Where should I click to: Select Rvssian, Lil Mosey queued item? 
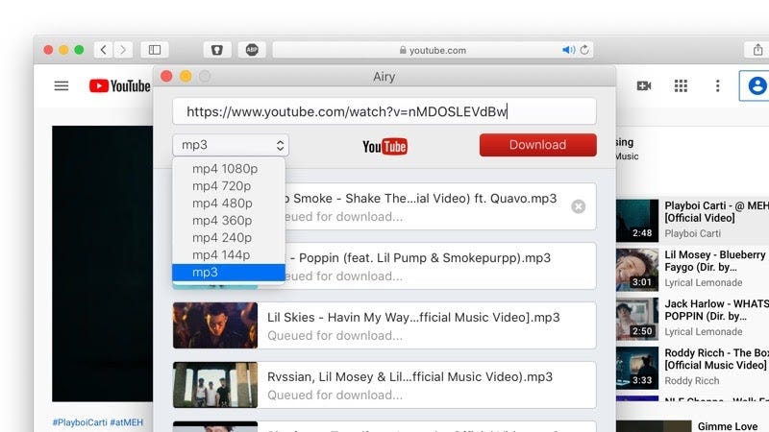(x=384, y=385)
